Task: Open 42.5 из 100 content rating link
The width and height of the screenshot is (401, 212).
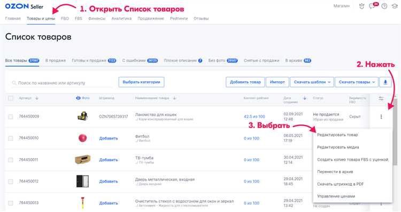Action: click(255, 116)
